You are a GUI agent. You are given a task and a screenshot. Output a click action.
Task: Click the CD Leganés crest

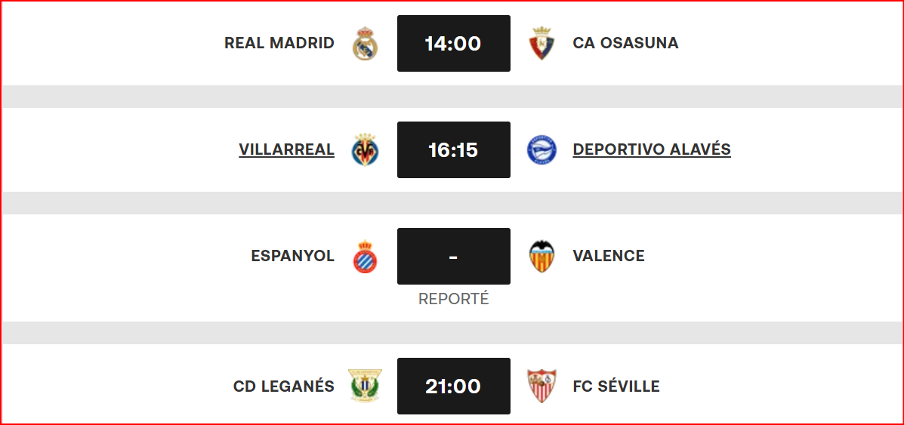(x=365, y=386)
